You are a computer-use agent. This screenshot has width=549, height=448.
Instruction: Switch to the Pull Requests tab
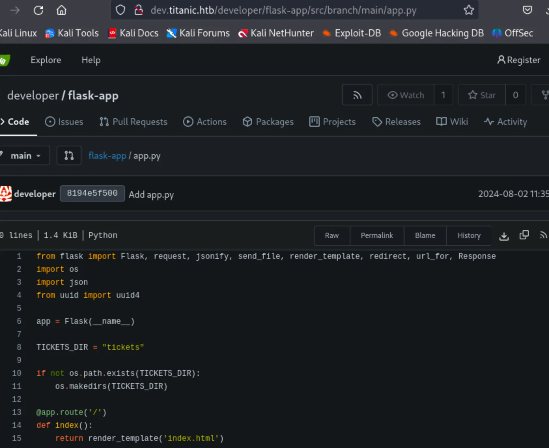point(133,122)
